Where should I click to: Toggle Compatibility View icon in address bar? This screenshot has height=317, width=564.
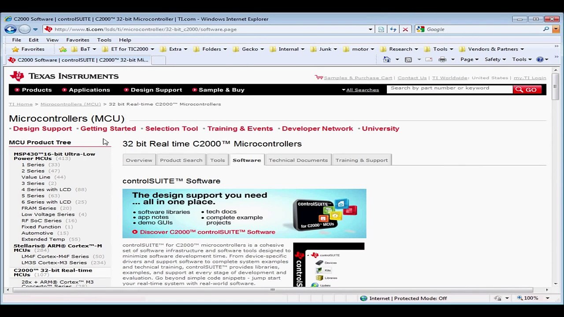click(x=381, y=29)
